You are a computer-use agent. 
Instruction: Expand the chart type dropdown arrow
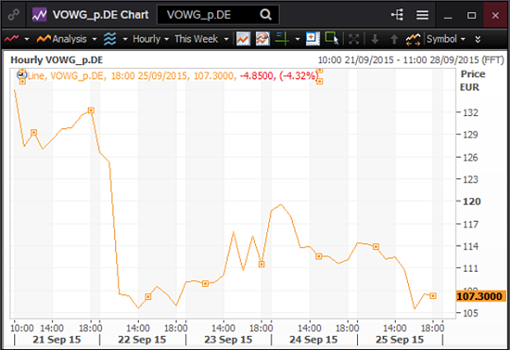(26, 39)
